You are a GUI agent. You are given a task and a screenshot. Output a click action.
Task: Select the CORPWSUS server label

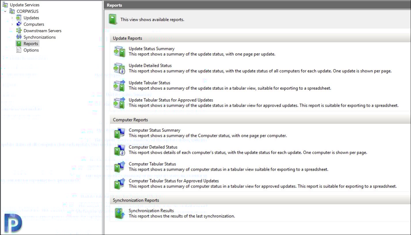(28, 11)
